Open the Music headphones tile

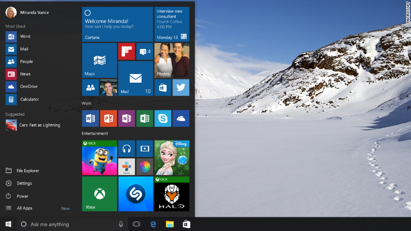click(x=126, y=148)
